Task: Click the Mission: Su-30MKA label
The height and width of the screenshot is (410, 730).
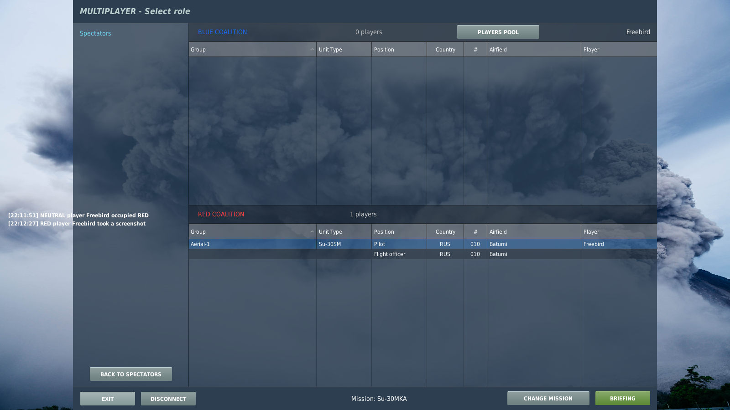Action: click(379, 399)
